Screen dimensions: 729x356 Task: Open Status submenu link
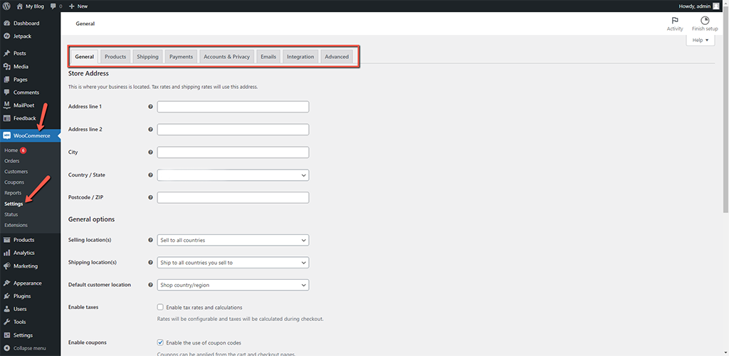[11, 214]
